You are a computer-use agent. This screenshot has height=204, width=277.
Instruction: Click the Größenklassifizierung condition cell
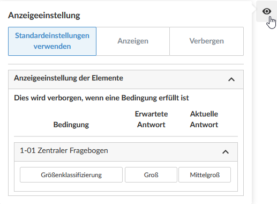[x=71, y=175]
